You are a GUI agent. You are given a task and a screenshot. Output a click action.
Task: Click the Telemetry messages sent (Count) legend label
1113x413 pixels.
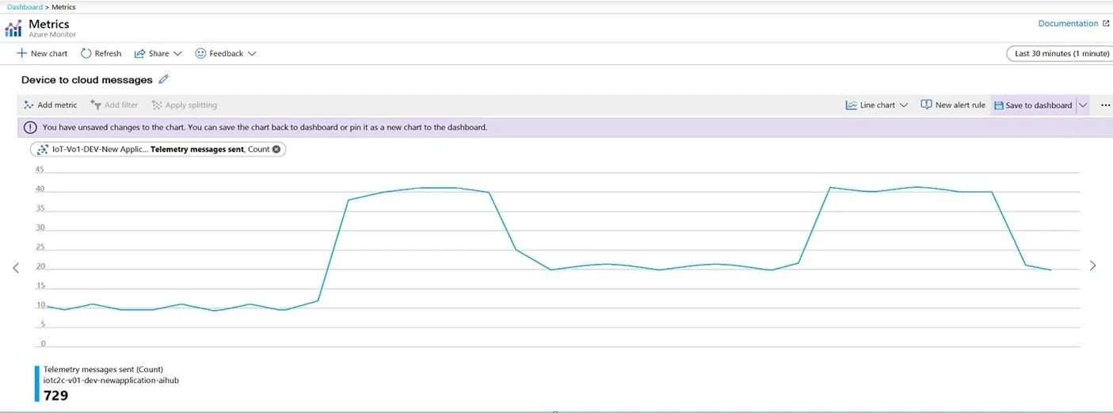point(103,369)
